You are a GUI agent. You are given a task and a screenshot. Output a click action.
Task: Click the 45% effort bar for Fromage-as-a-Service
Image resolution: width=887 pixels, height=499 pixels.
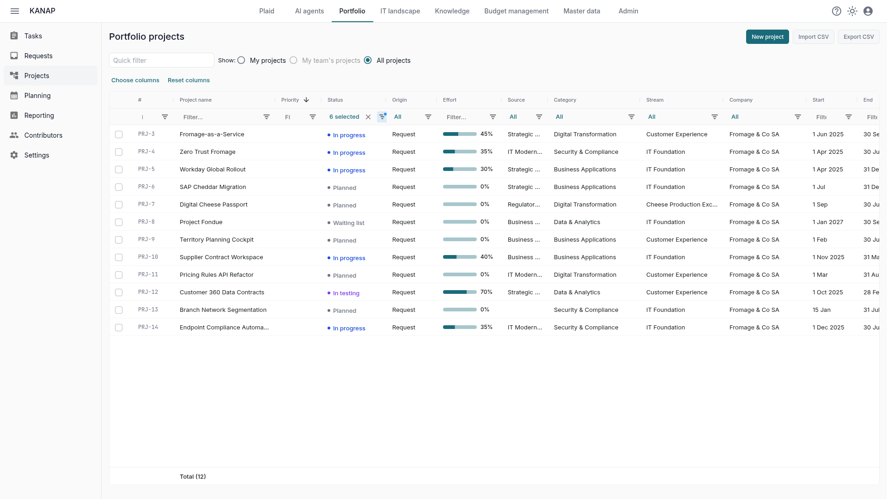[460, 134]
